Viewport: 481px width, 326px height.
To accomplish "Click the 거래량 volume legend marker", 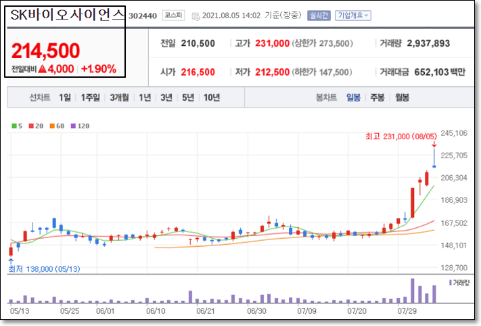I will [450, 283].
